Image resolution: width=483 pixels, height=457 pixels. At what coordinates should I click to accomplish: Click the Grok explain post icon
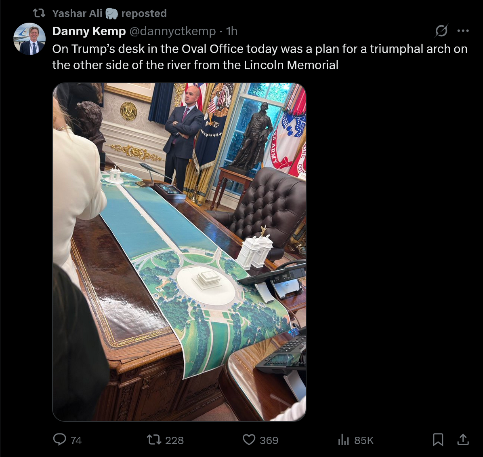(x=441, y=31)
